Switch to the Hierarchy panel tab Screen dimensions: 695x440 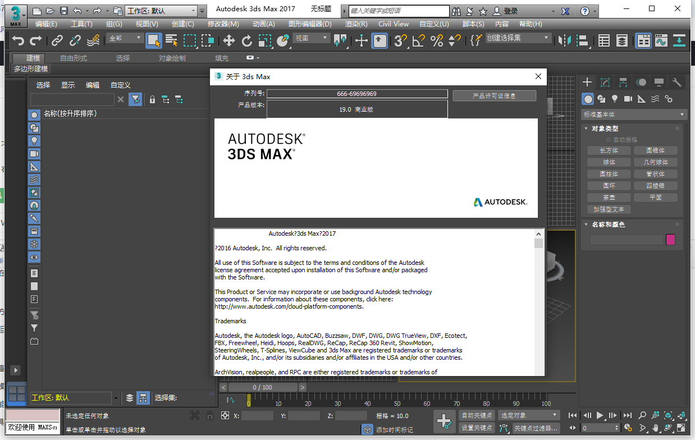pos(623,82)
